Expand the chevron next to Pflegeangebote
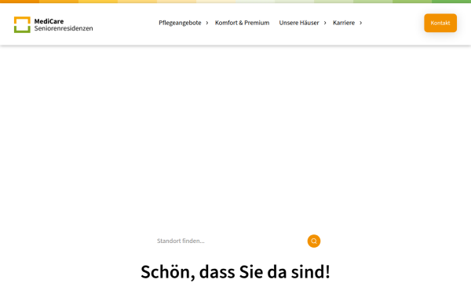 [x=207, y=23]
